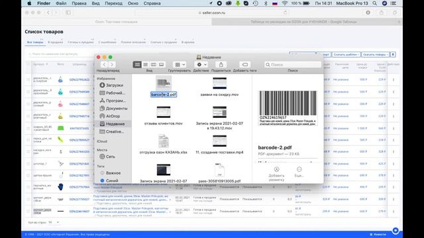Viewport: 424px width, 238px height.
Task: Switch to В продаже tab in Ozon
Action: (56, 42)
